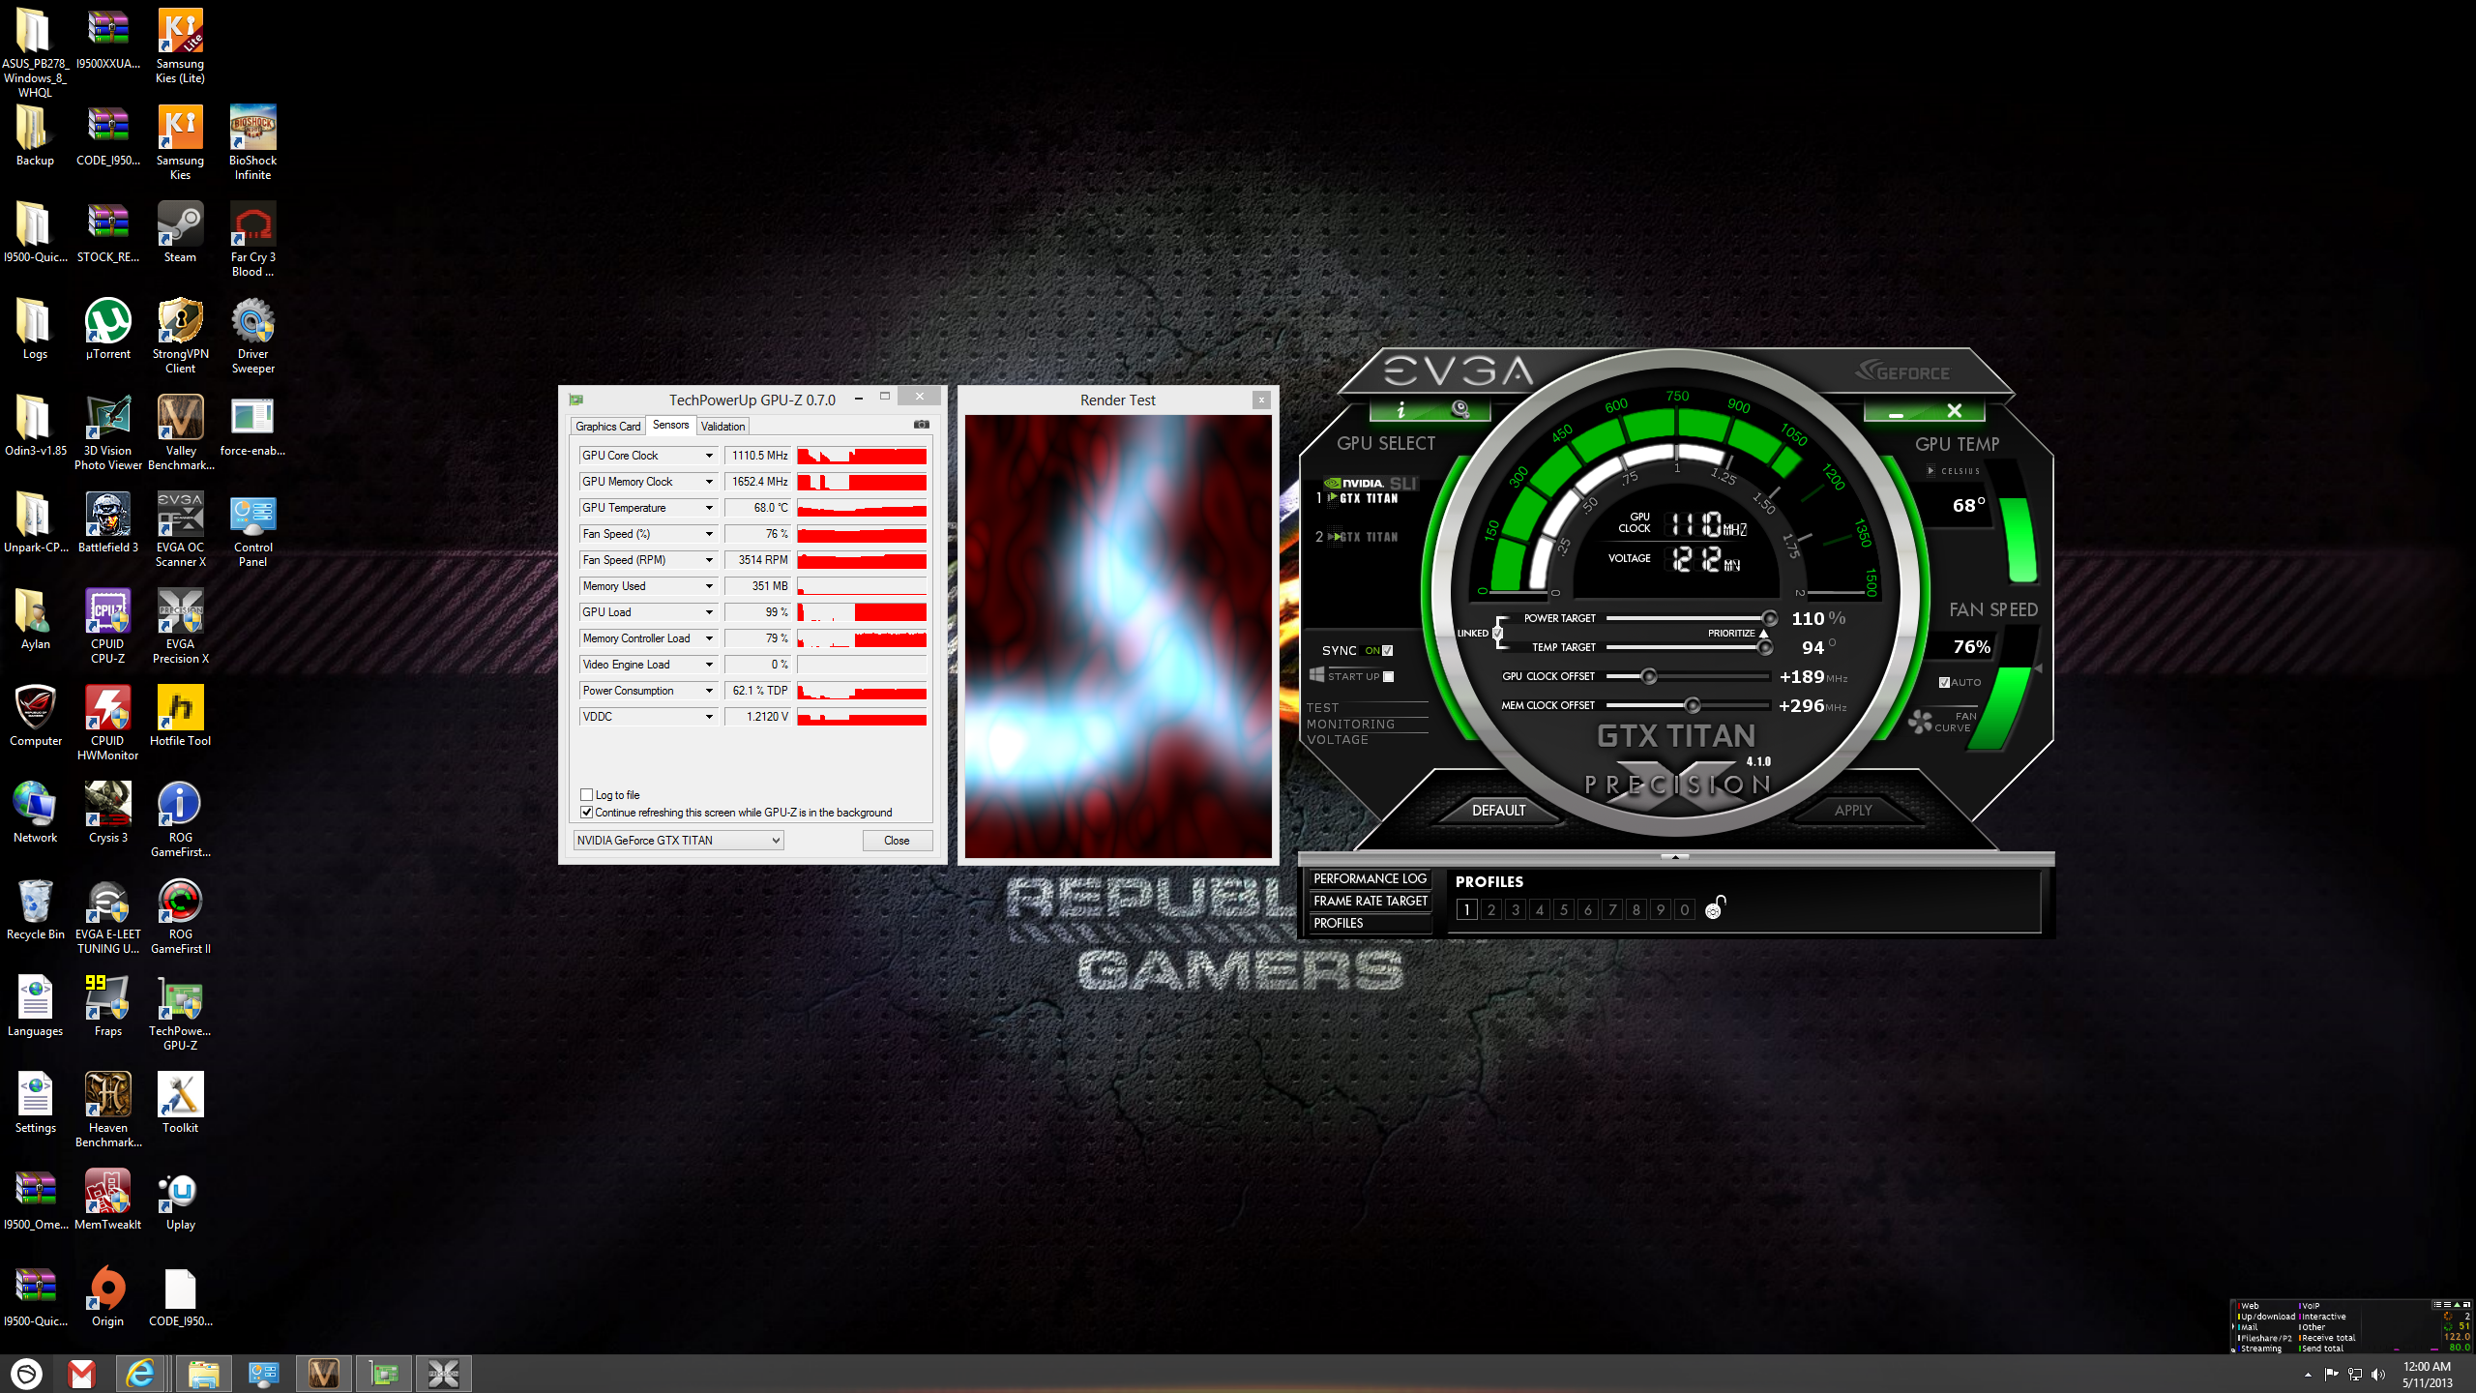Adjust the POWER TARGET slider
2476x1393 pixels.
(1769, 618)
